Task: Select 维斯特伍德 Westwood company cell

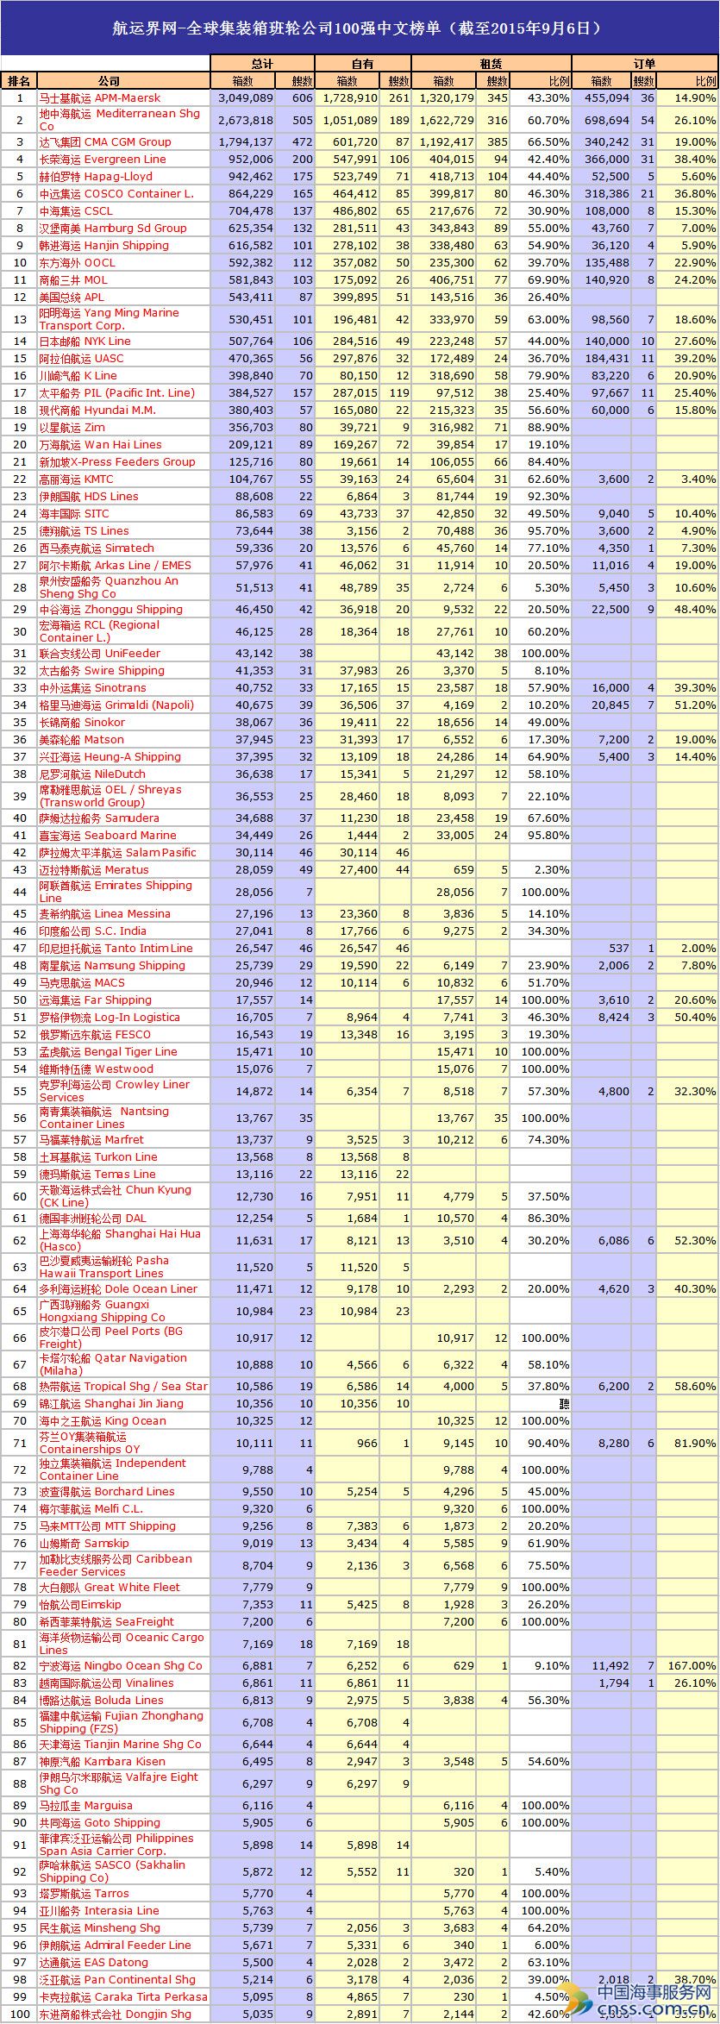Action: click(97, 1069)
